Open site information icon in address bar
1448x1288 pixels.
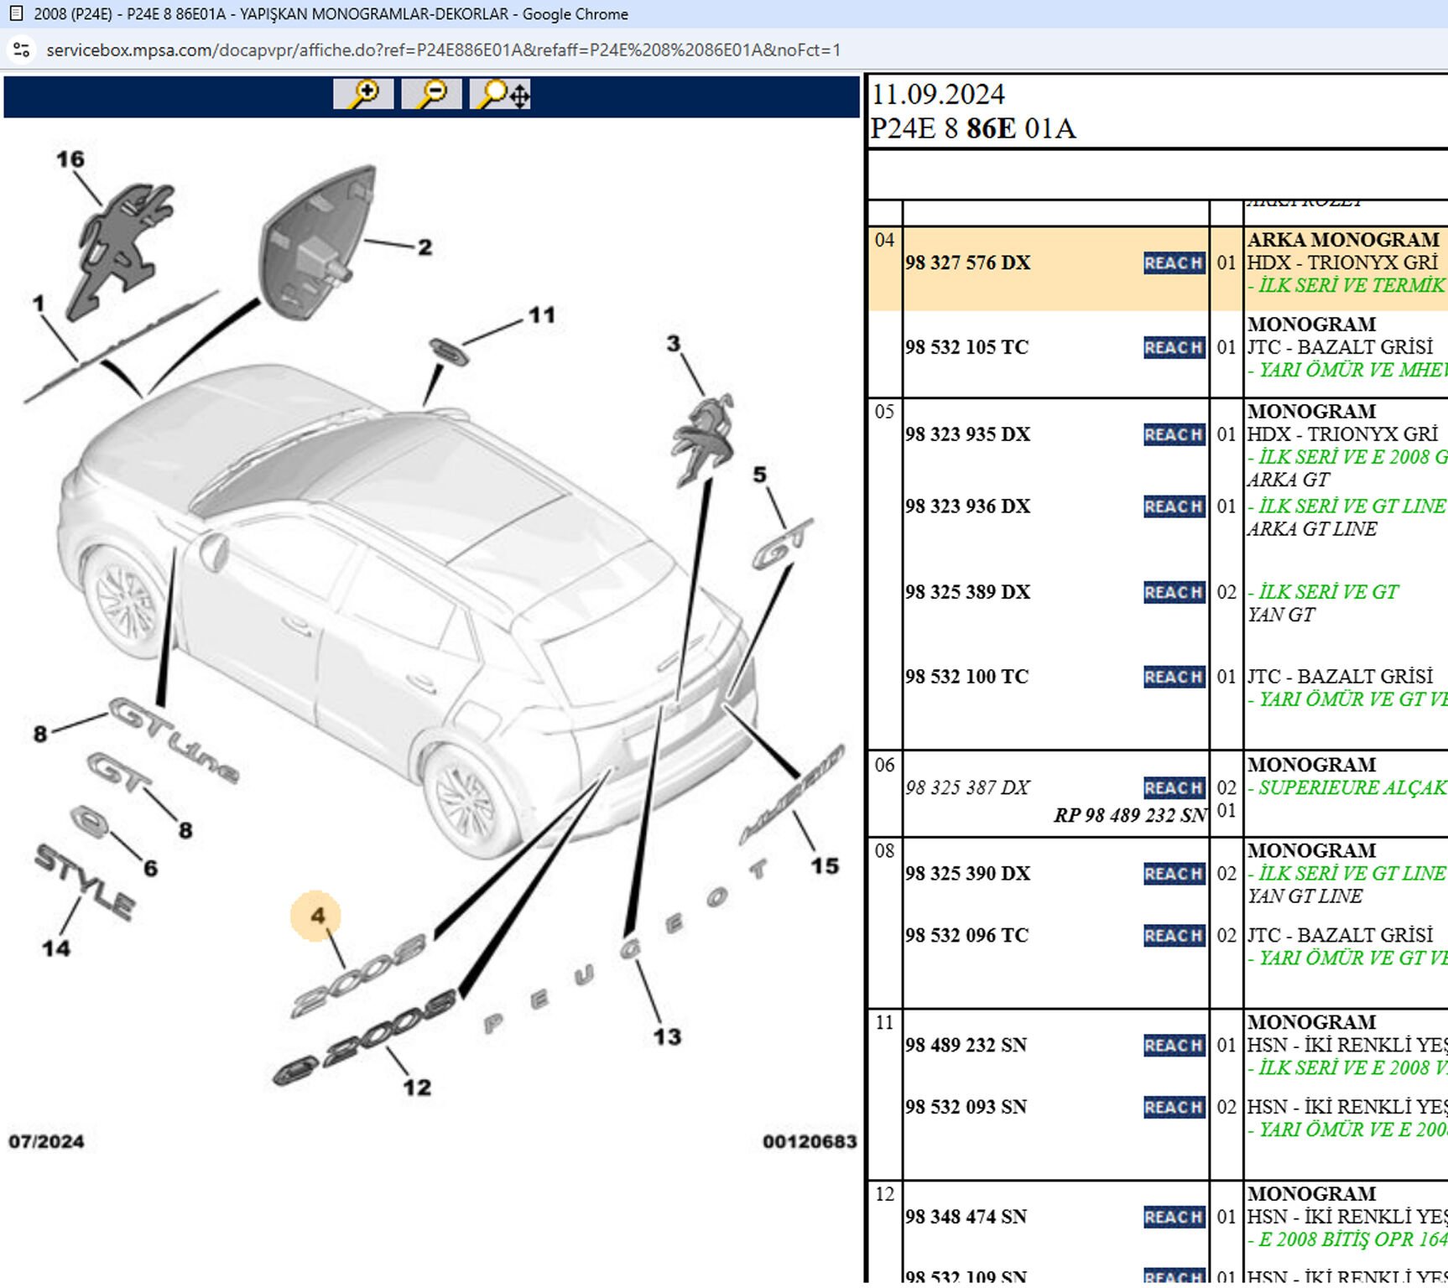22,50
